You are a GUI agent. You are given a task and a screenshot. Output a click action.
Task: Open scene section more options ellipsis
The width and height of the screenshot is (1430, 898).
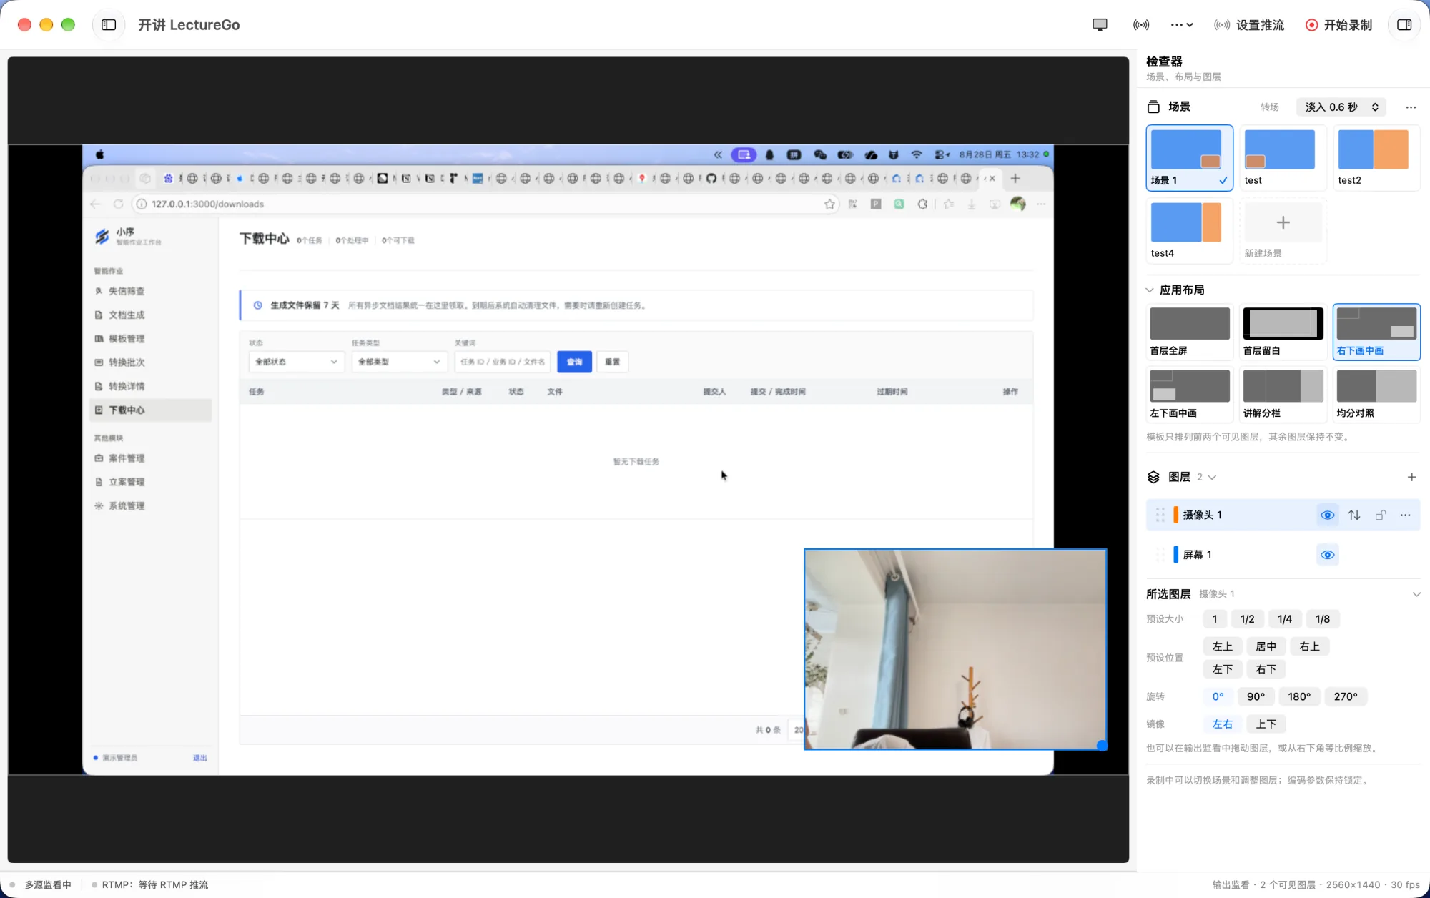point(1411,107)
